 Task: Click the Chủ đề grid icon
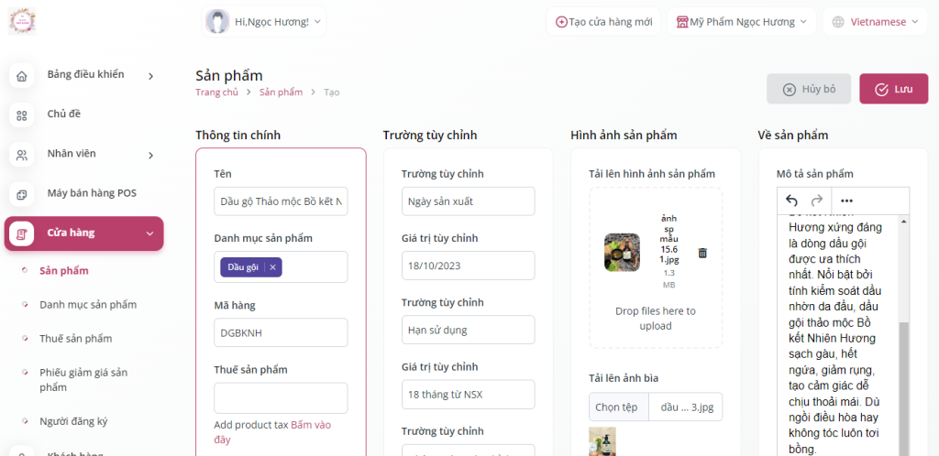click(22, 115)
